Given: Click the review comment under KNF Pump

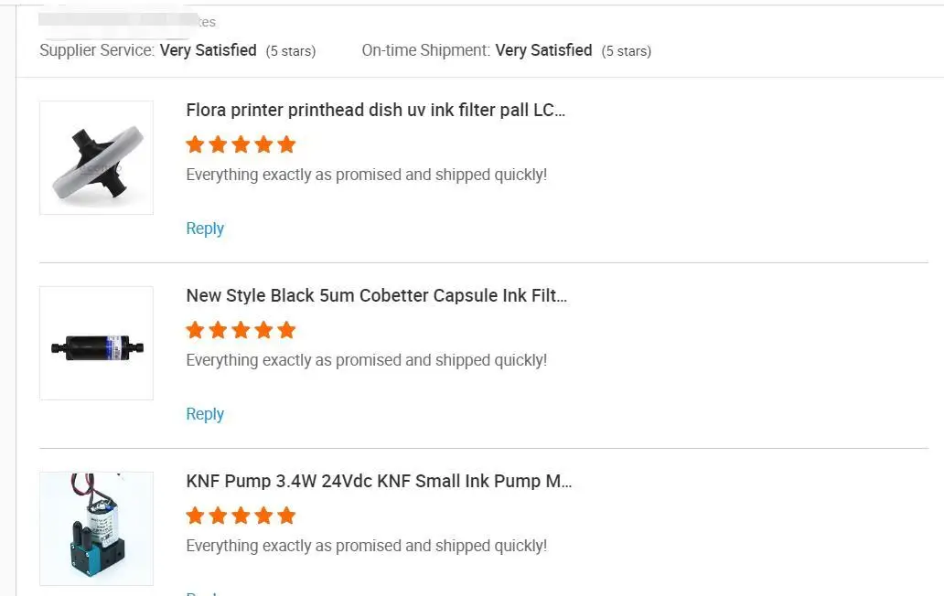Looking at the screenshot, I should coord(366,546).
